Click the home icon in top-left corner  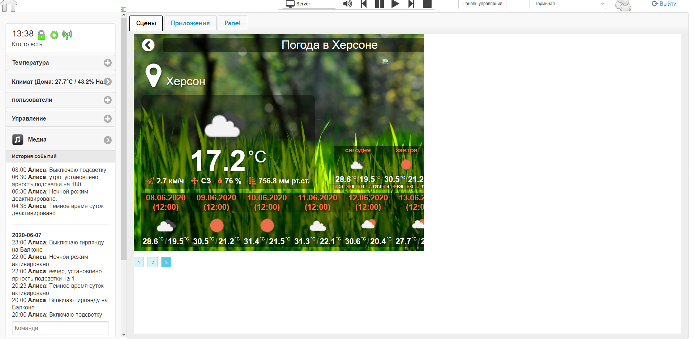[x=9, y=5]
